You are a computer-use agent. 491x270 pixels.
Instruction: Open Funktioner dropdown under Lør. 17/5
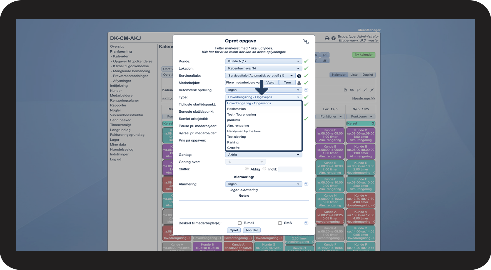(x=330, y=117)
